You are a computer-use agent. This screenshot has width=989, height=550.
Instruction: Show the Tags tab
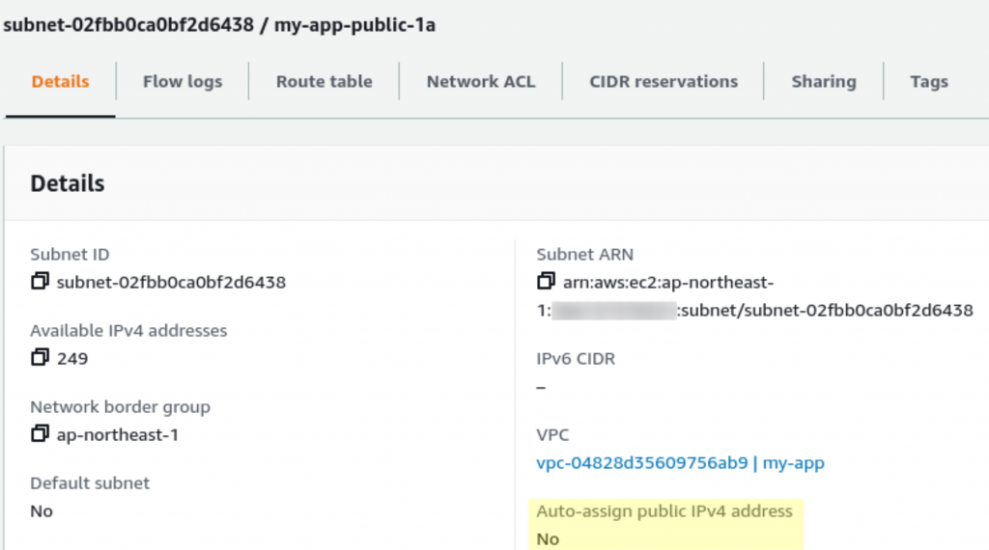[x=928, y=82]
